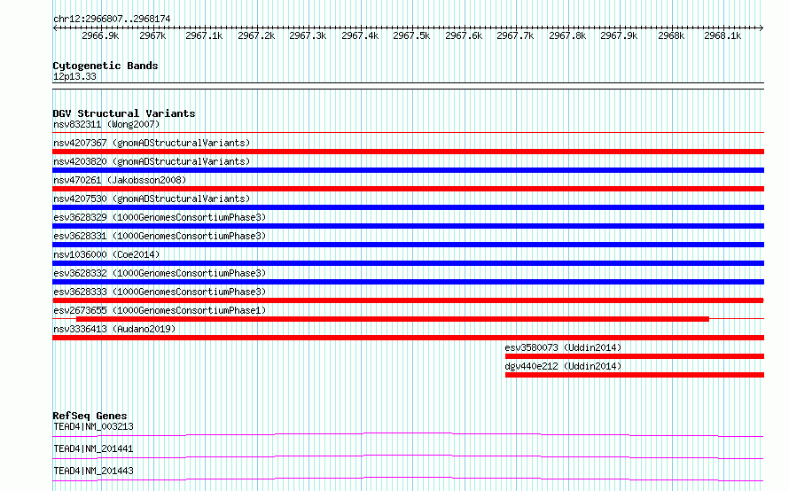Click the chr12:2966807..2968174 coordinate label
The width and height of the screenshot is (789, 491).
click(x=112, y=19)
